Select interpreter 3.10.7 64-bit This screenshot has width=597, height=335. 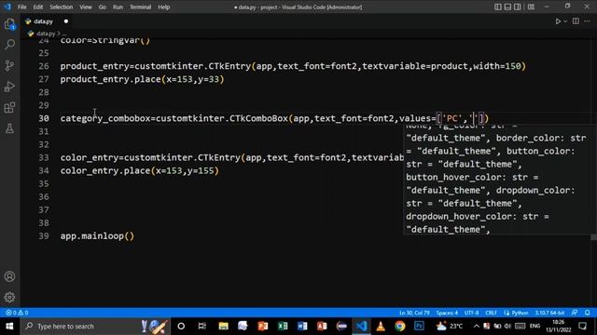point(549,313)
